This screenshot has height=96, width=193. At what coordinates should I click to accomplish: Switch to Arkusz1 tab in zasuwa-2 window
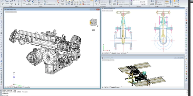click(x=118, y=53)
